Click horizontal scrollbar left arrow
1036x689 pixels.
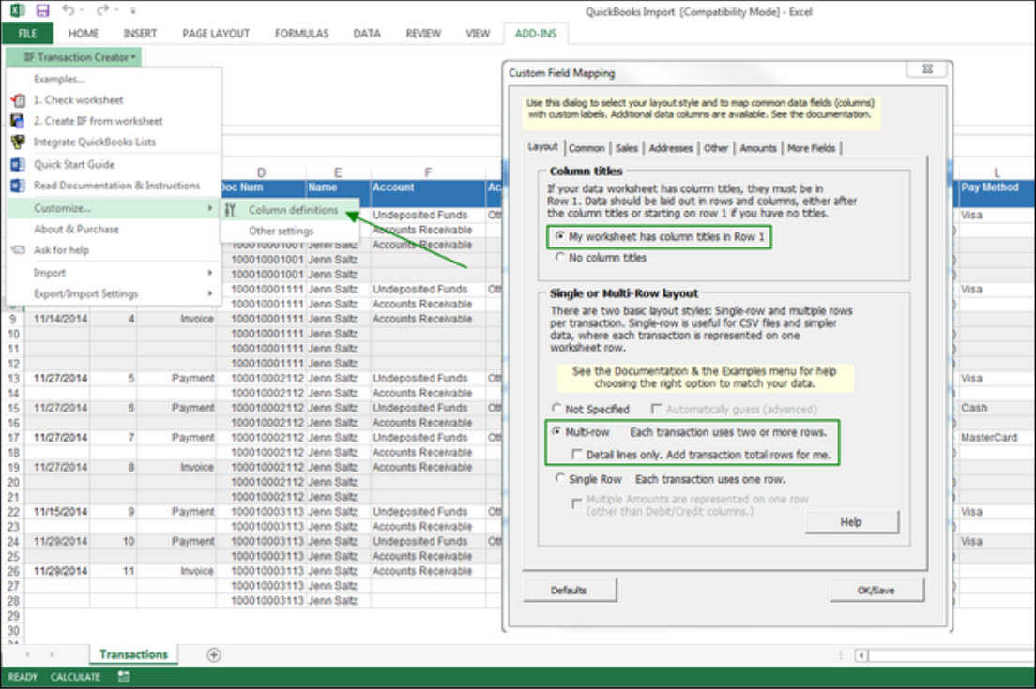(x=861, y=655)
